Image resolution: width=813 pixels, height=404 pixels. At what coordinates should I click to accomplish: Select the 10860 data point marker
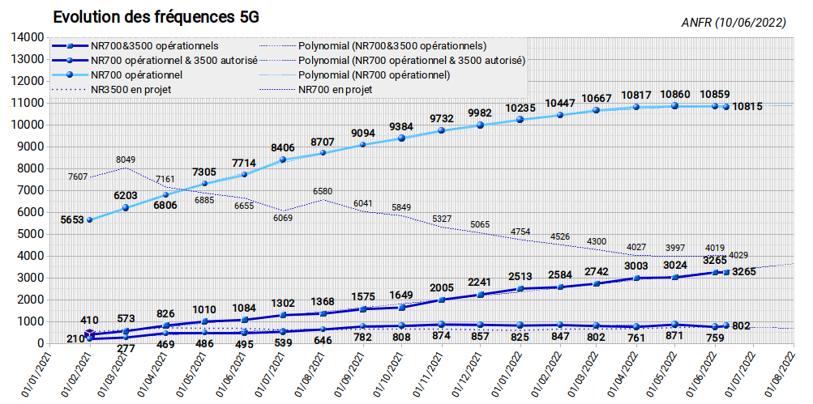(674, 106)
